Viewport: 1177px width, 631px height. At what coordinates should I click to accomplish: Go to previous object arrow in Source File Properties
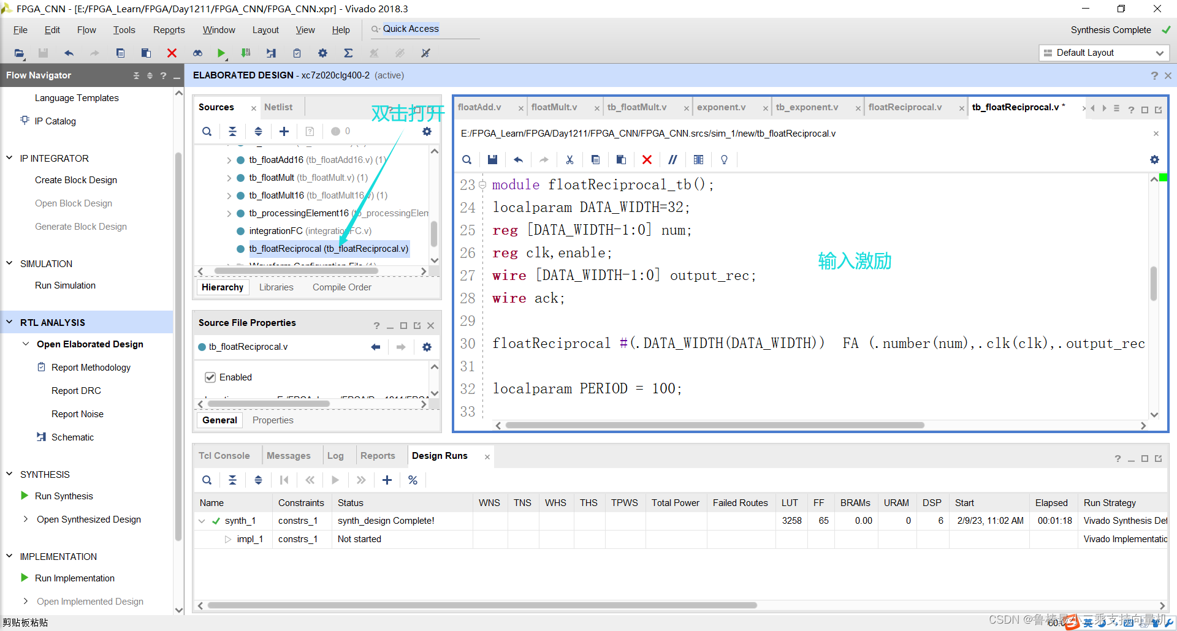(375, 347)
